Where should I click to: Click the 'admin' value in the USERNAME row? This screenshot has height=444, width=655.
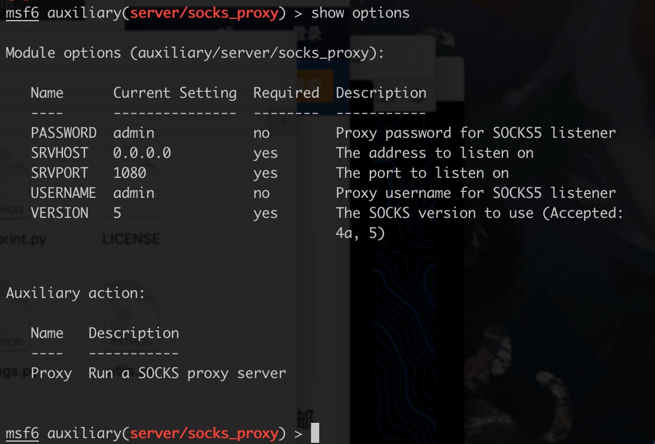pos(134,193)
